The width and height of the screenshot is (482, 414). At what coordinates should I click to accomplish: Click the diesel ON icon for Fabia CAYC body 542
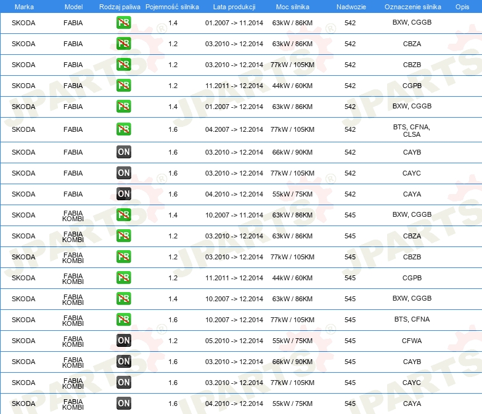(123, 172)
